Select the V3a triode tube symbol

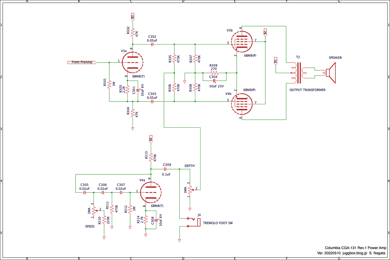coord(133,62)
